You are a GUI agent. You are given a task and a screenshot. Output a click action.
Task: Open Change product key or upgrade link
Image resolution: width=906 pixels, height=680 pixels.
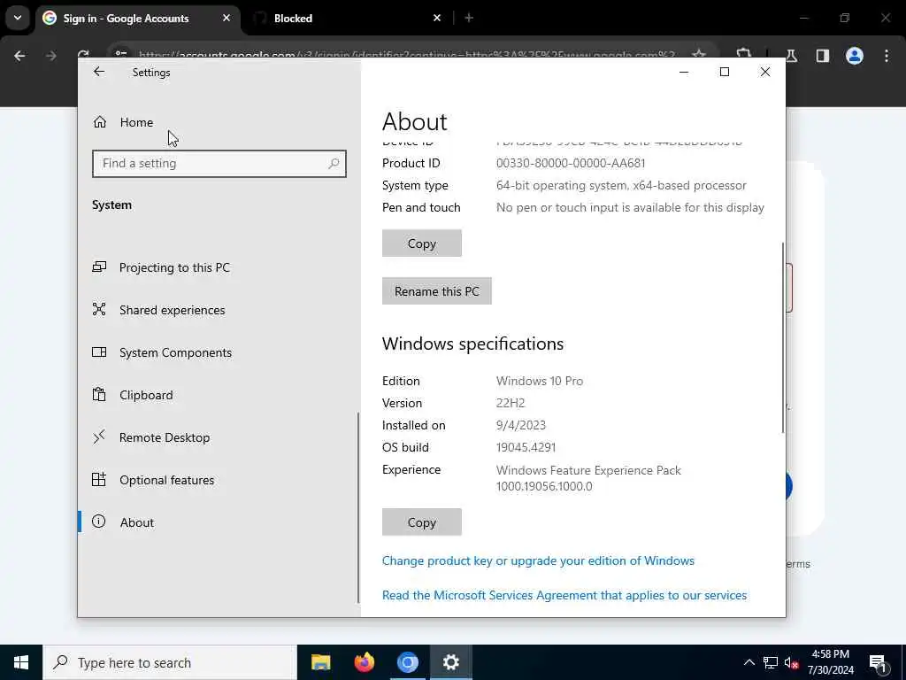tap(538, 560)
